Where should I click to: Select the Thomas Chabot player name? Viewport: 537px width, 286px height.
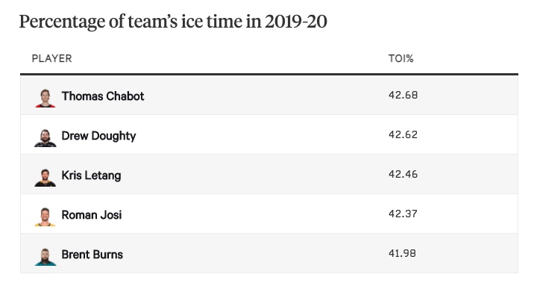pos(103,96)
